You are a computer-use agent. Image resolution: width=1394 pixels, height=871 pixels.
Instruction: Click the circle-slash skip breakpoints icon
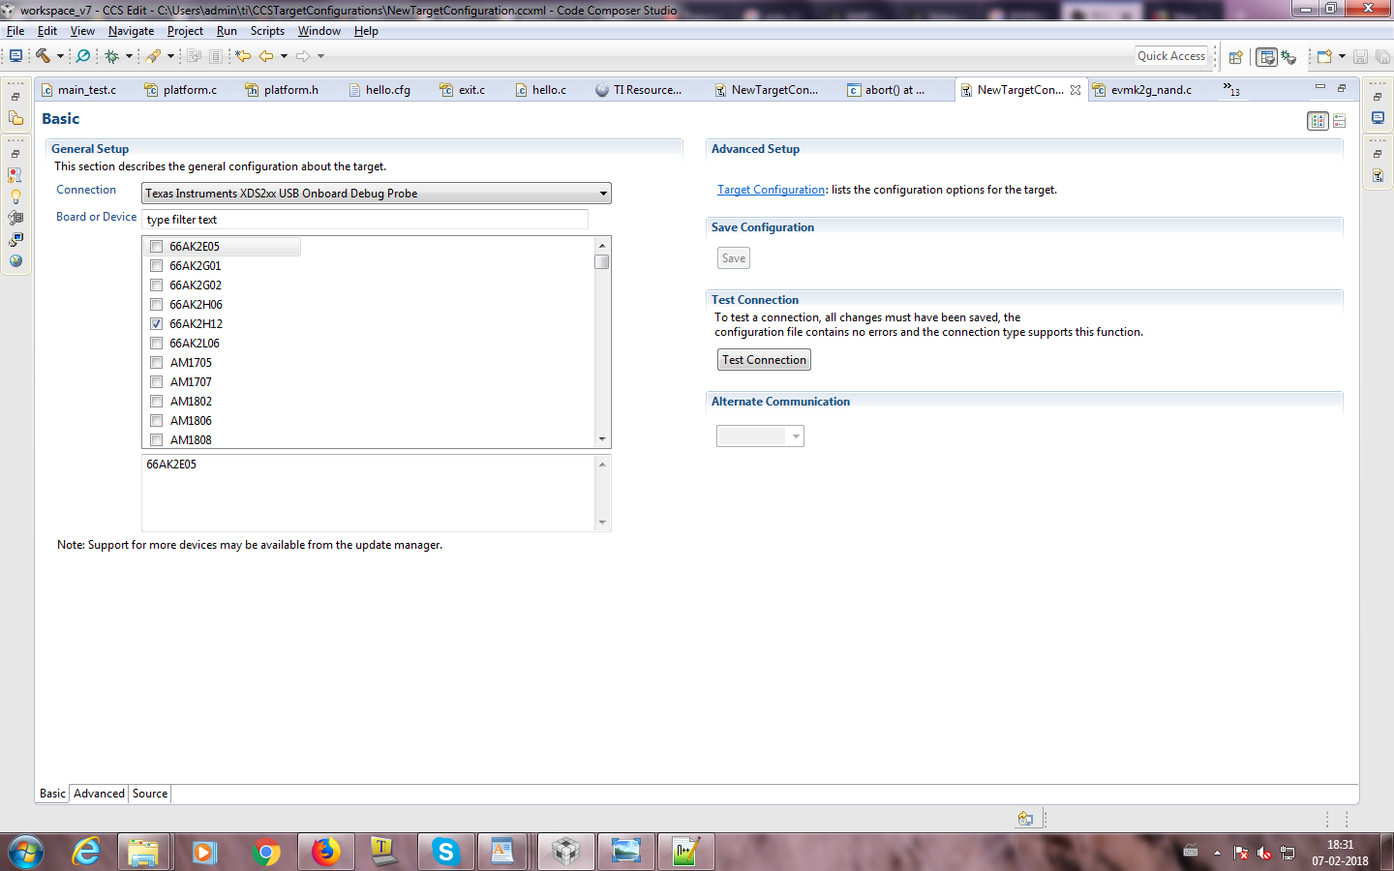point(83,56)
